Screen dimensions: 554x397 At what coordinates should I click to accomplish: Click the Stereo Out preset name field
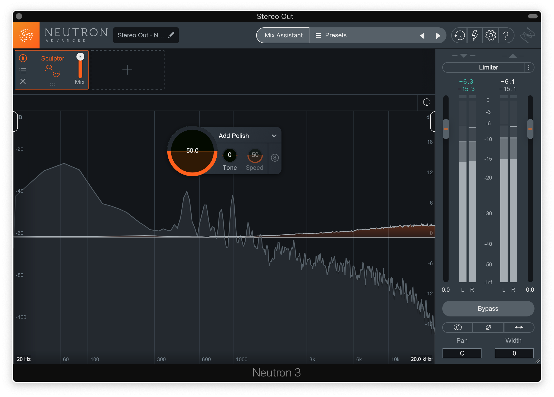146,35
